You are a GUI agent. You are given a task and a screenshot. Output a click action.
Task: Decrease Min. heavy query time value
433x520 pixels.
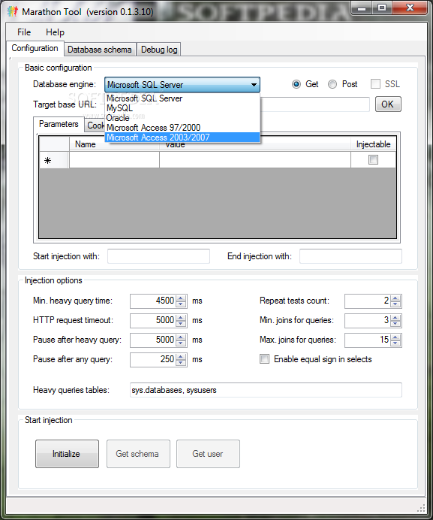tap(181, 304)
